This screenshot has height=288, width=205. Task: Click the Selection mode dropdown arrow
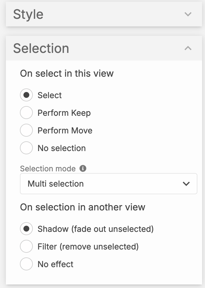186,184
